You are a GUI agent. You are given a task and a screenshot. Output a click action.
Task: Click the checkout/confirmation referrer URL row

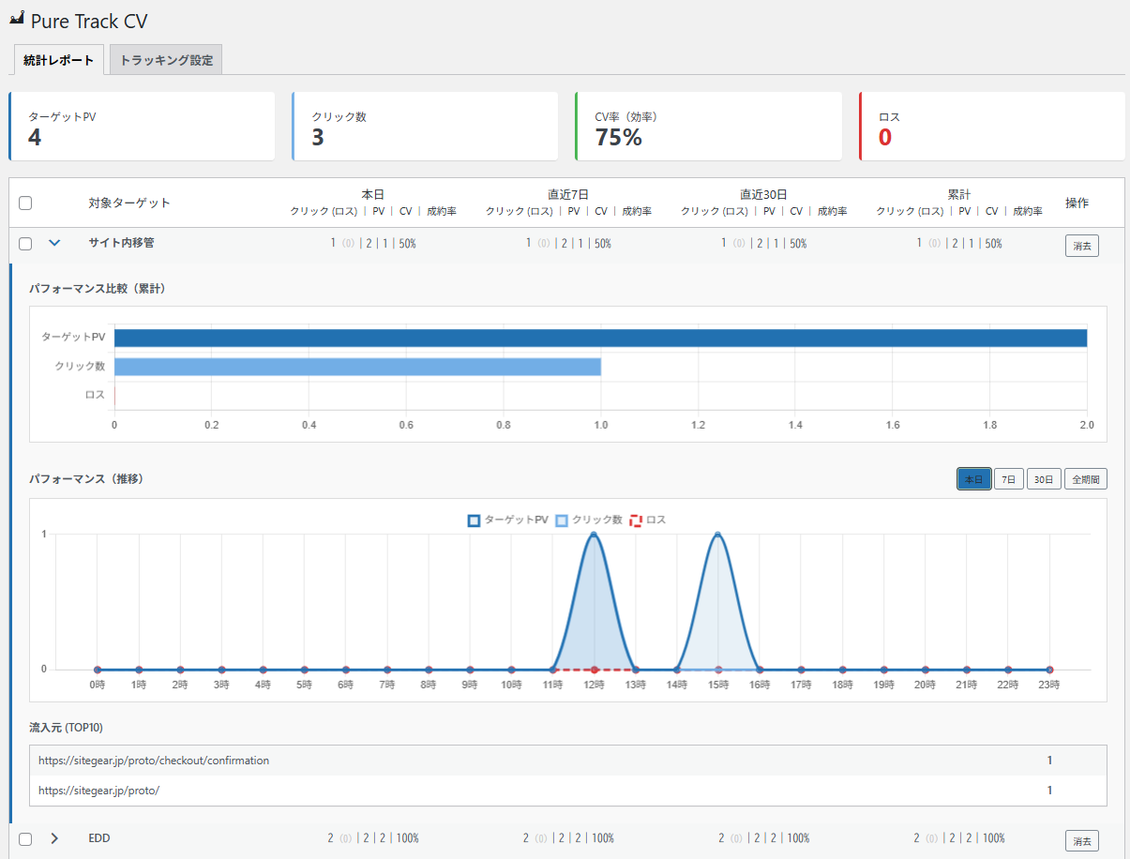[154, 761]
